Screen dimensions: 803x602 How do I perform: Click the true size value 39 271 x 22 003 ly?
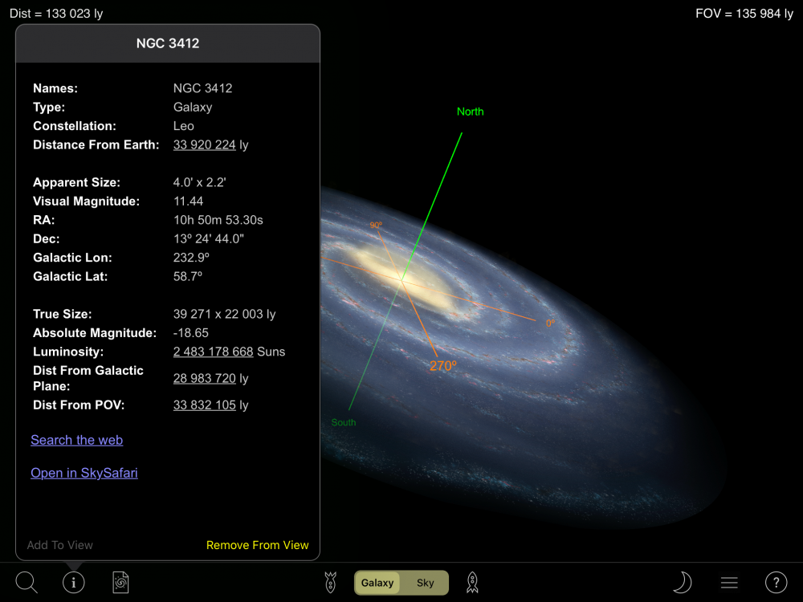224,315
